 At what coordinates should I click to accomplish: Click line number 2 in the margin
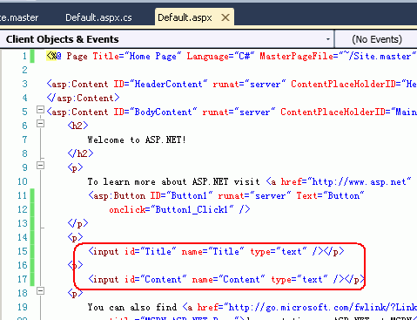tap(24, 70)
